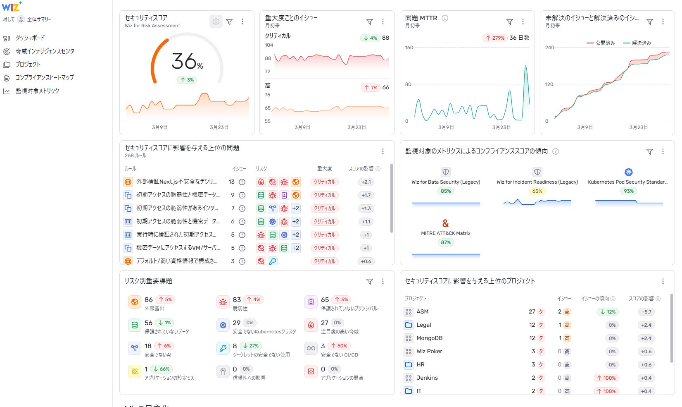The height and width of the screenshot is (407, 682).
Task: Click info icon next to 問題 MTTR
Action: [x=445, y=18]
